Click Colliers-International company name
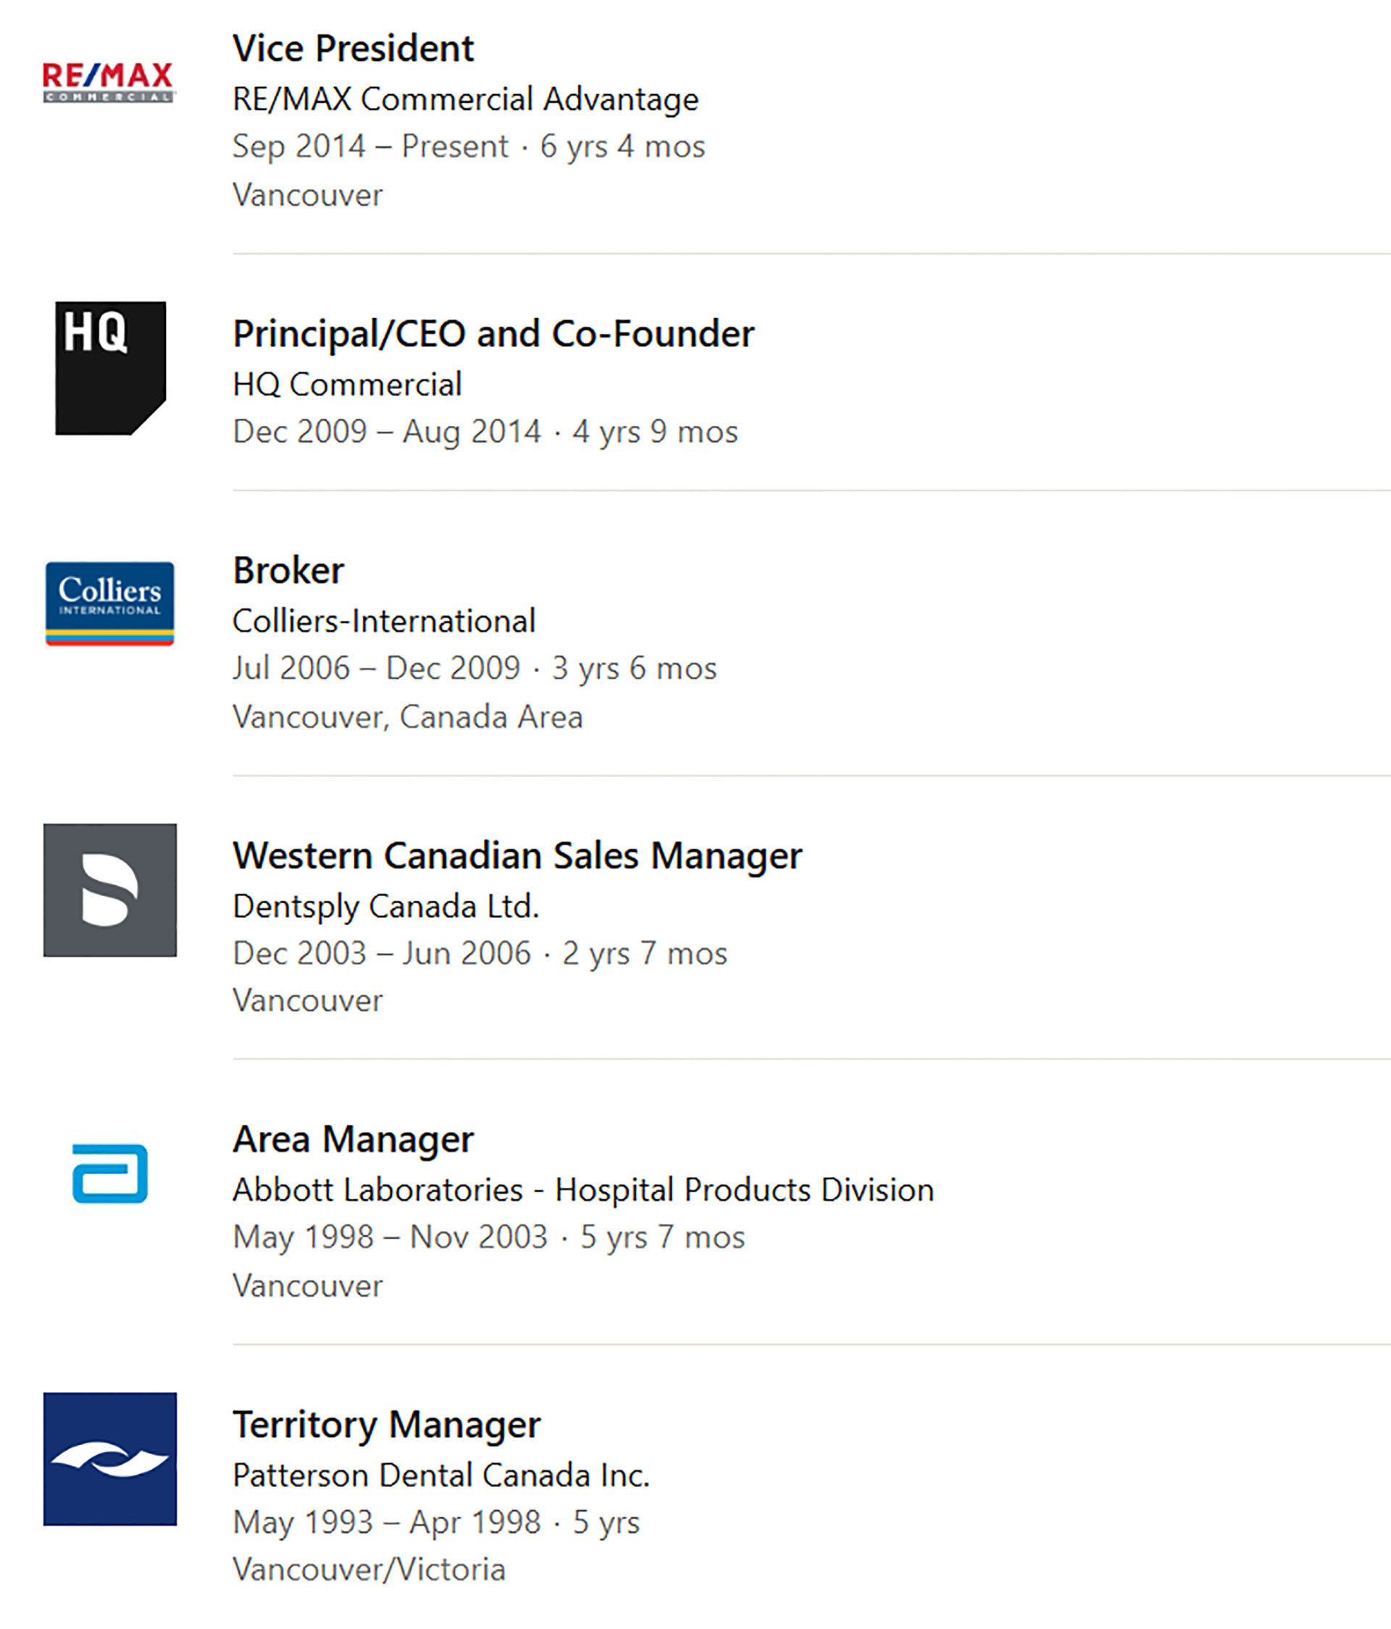1391x1629 pixels. tap(384, 621)
